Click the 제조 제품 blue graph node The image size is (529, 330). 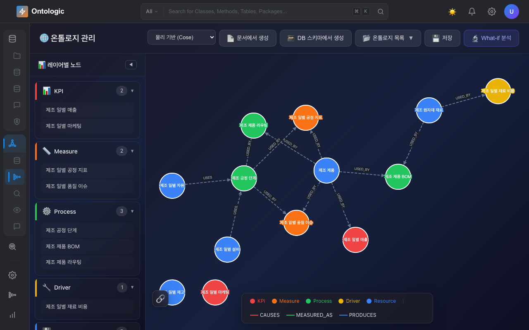(x=326, y=170)
